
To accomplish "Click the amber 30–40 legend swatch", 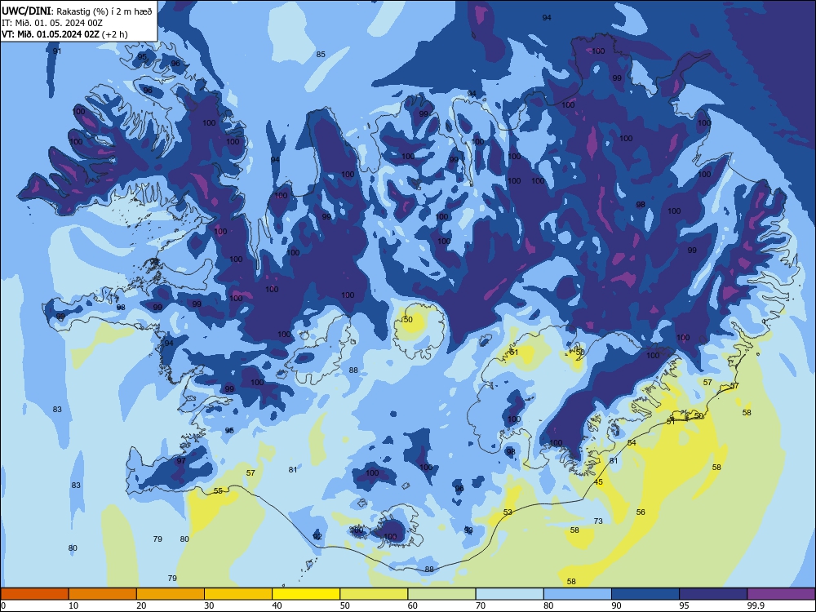I will (x=238, y=594).
